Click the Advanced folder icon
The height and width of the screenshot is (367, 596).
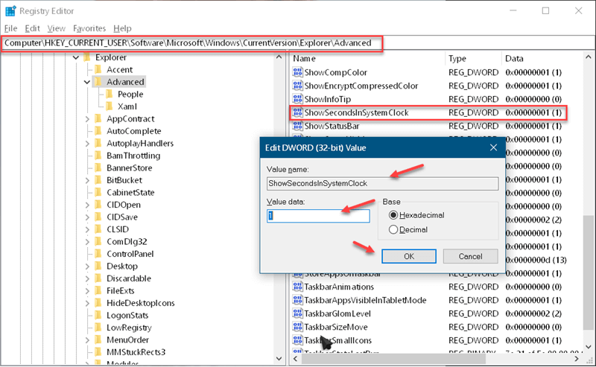click(x=98, y=82)
